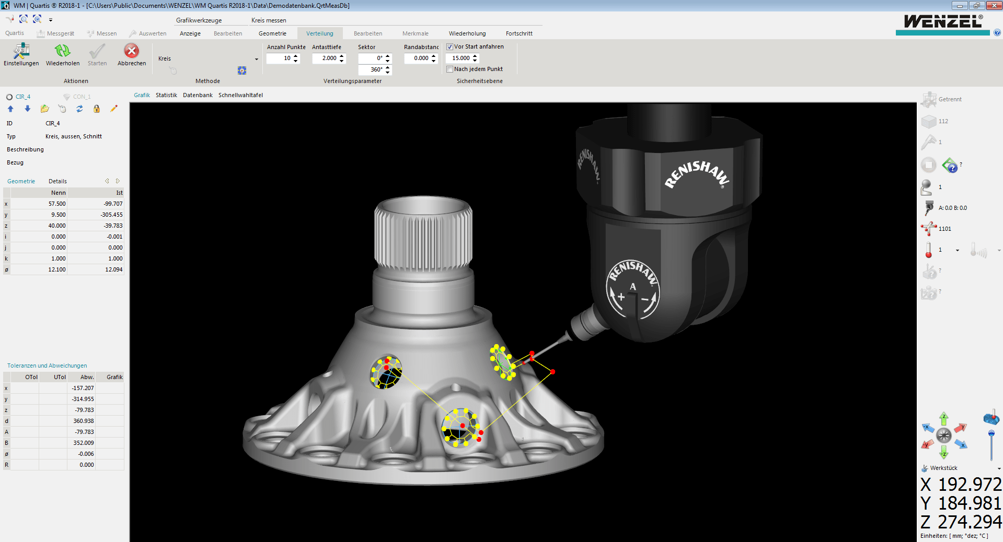Screen dimensions: 1003x542
Task: Click the blue up arrow icon
Action: [10, 109]
